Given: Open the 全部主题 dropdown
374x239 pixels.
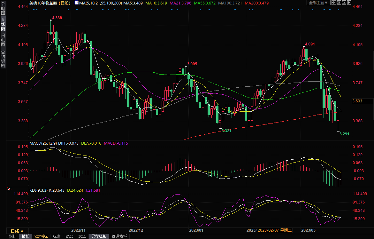Looking at the screenshot, I should (x=317, y=3).
